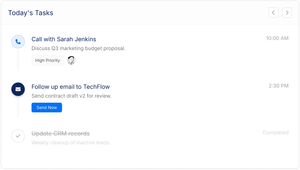Click the timeline line below the envelope icon

(18, 107)
